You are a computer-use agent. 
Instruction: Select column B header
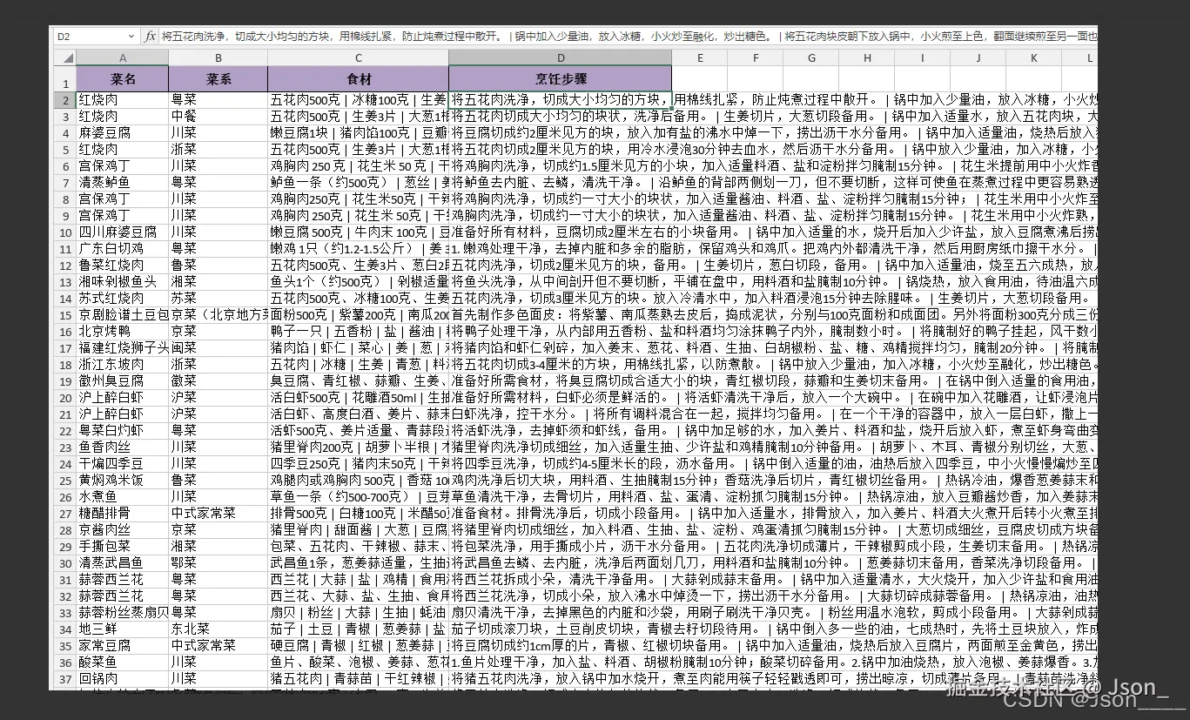coord(219,57)
